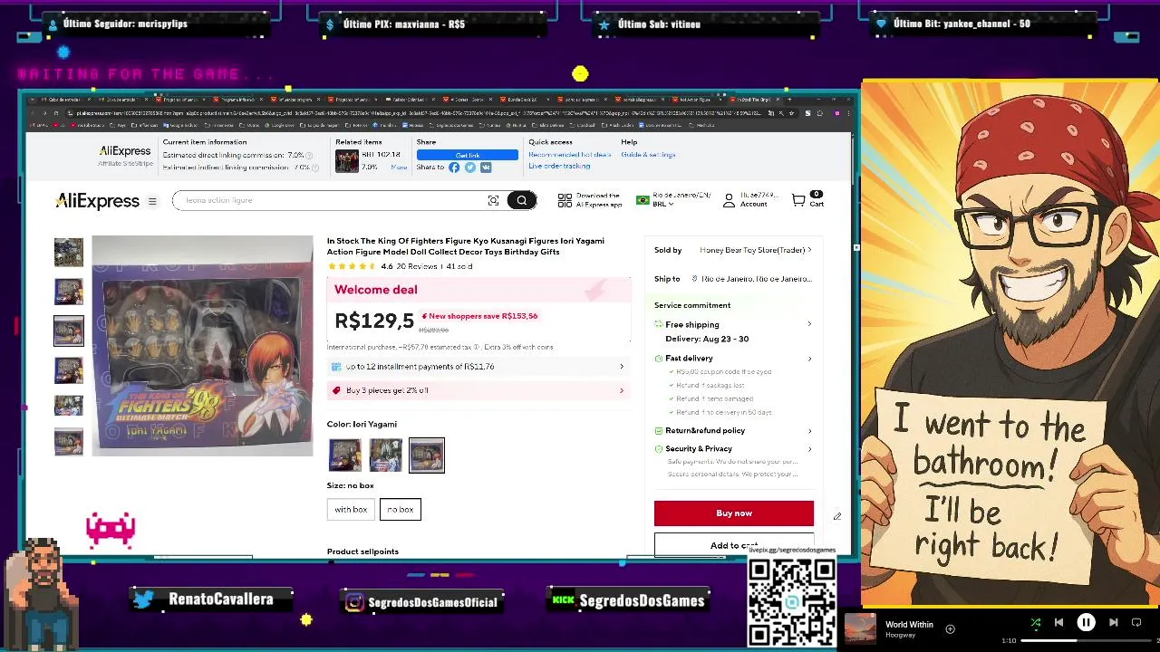Click the black magnifier search button
The image size is (1160, 652).
(521, 200)
